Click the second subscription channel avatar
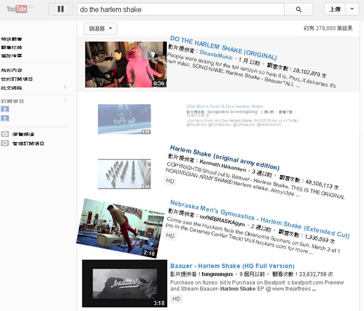 coord(5,117)
